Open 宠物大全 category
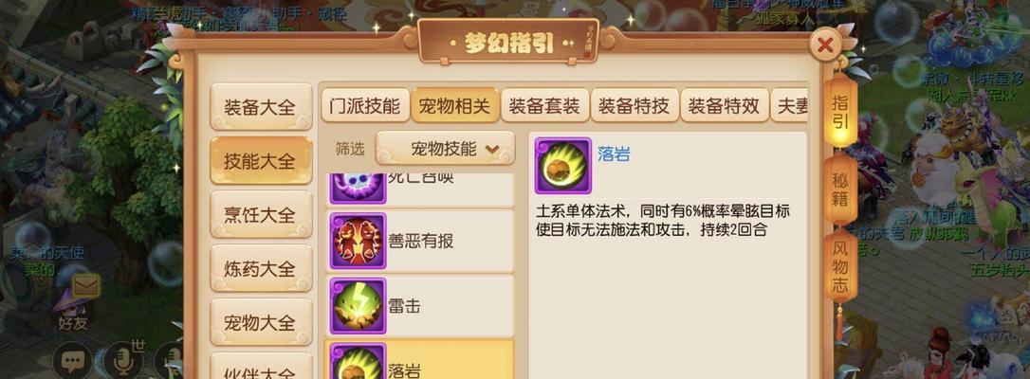Image resolution: width=1030 pixels, height=379 pixels. pos(261,322)
